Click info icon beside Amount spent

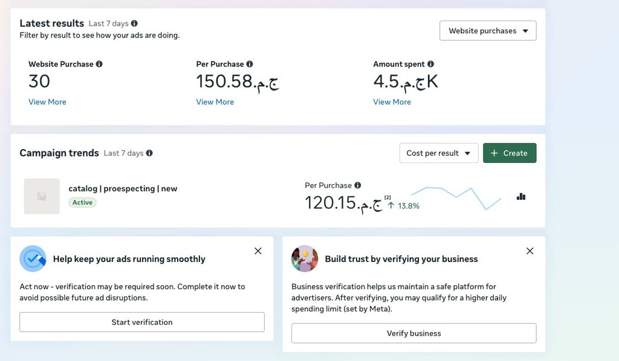click(x=430, y=64)
